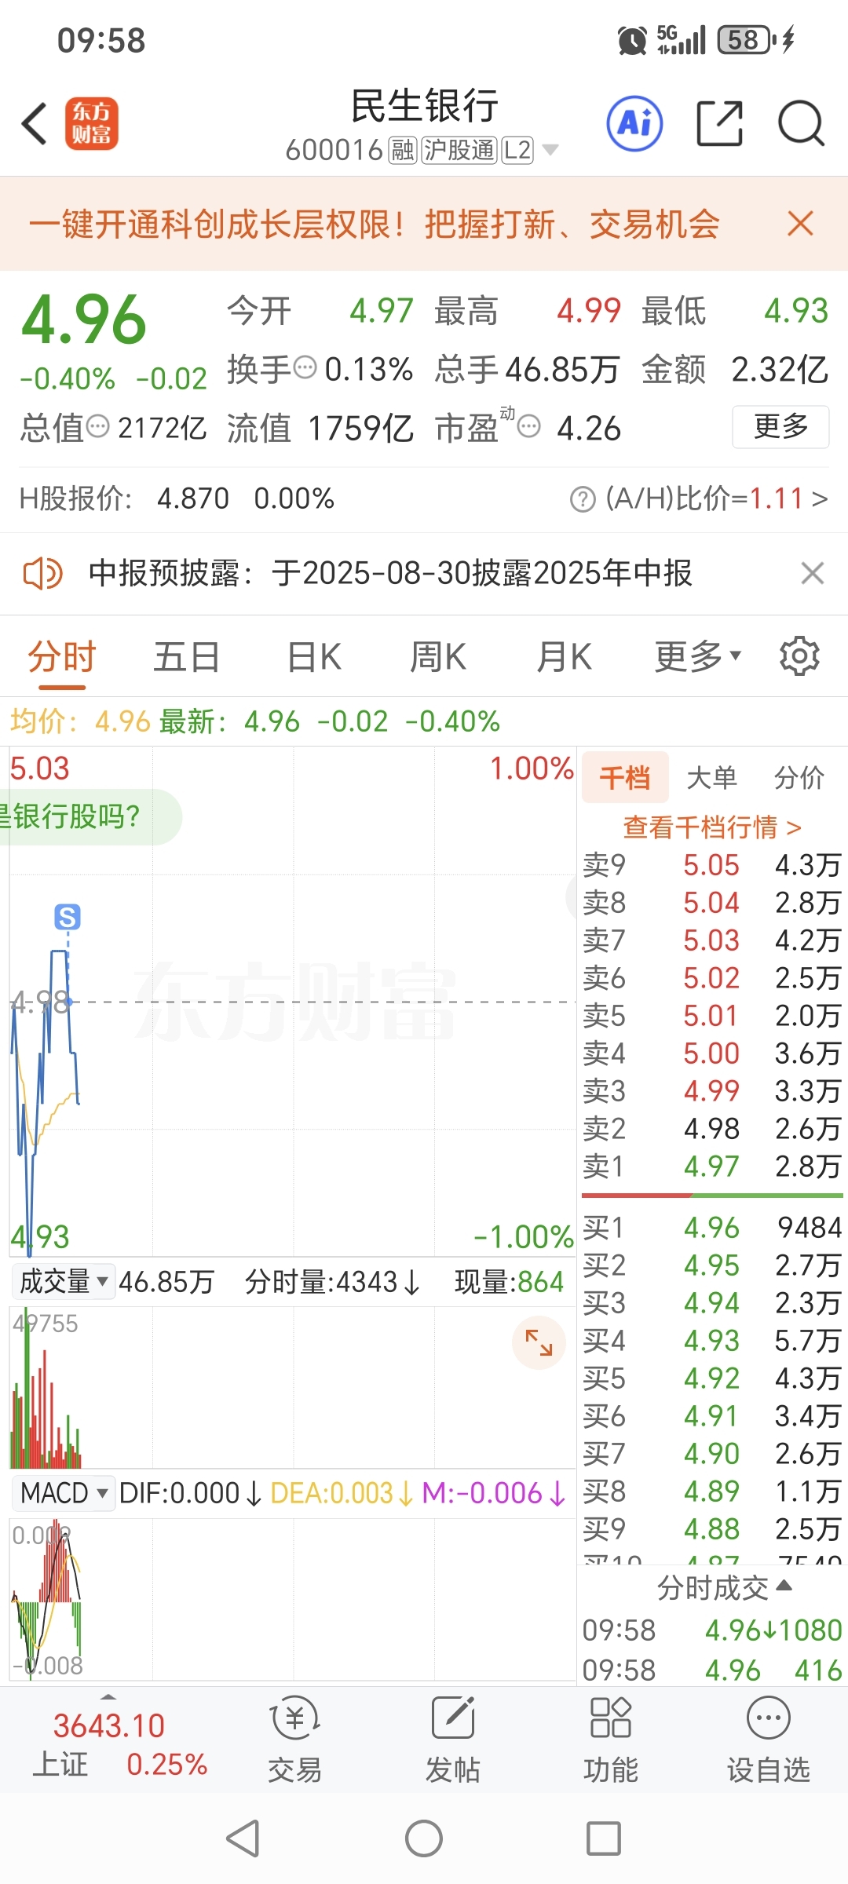This screenshot has width=848, height=1884.
Task: Open search with the magnifier icon
Action: click(801, 123)
